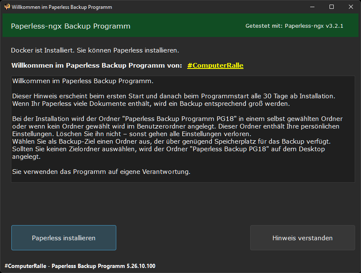Close the Paperless Backup window

click(351, 7)
